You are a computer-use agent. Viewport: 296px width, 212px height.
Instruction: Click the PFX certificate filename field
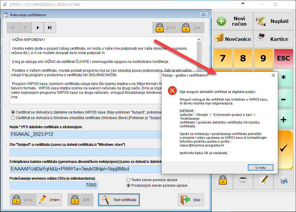tap(85, 135)
